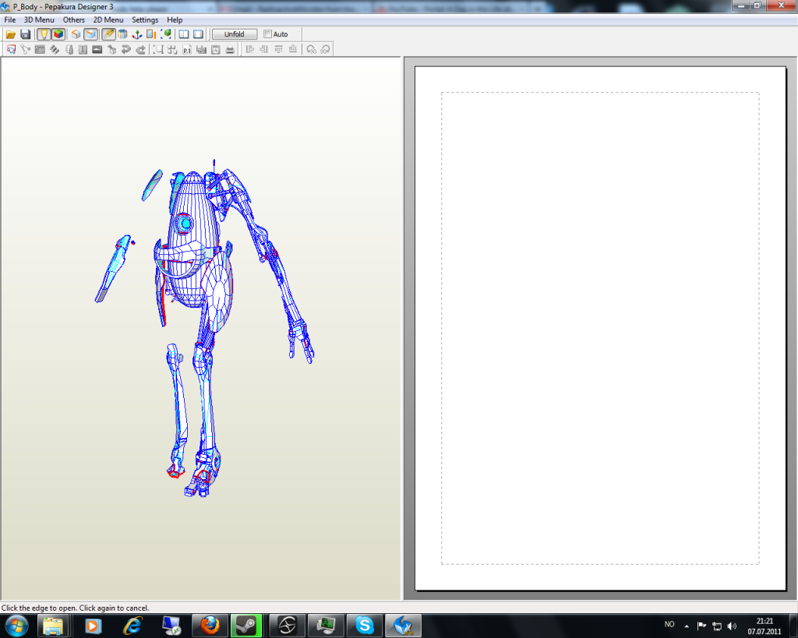
Task: Open the Settings menu
Action: 145,19
